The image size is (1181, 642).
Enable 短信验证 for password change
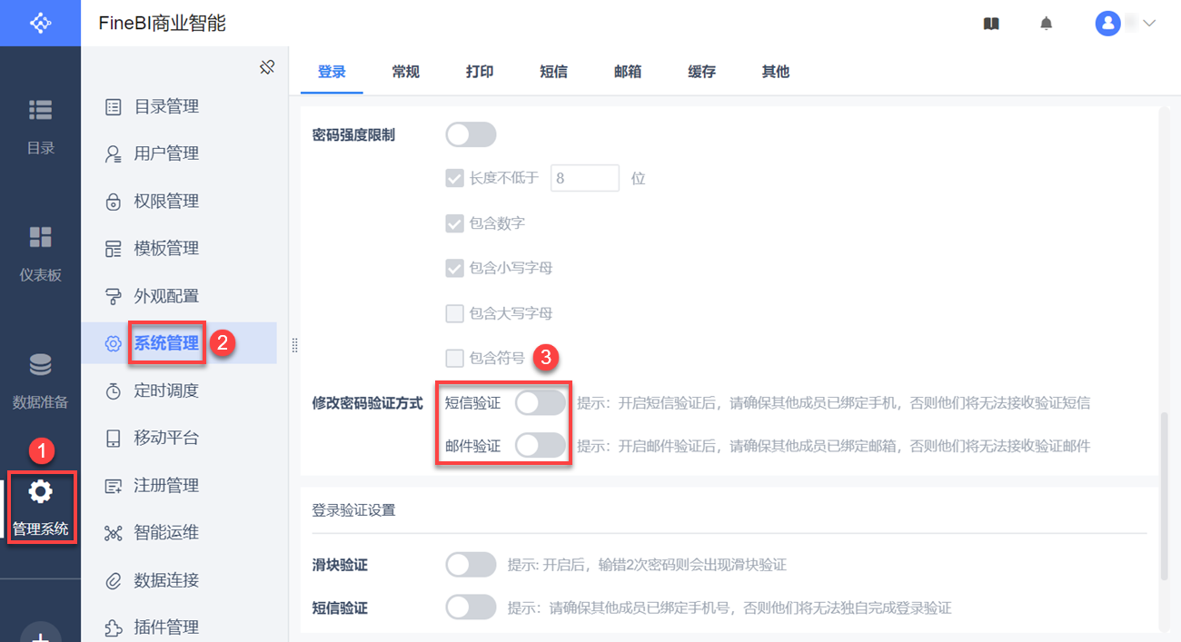coord(541,402)
